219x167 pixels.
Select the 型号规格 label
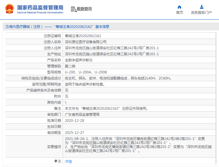54,72
